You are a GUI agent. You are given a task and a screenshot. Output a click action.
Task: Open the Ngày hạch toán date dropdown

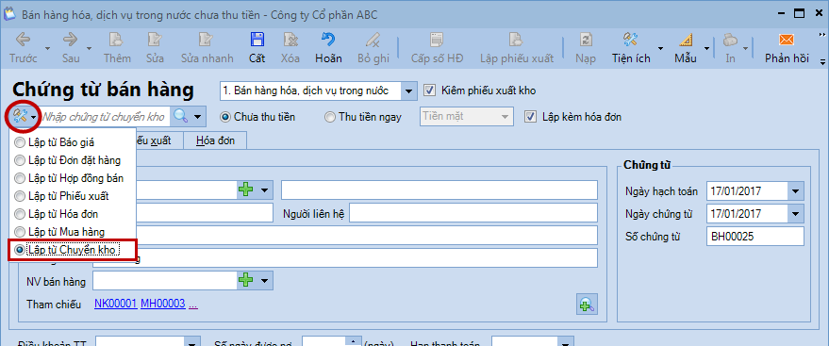[795, 190]
